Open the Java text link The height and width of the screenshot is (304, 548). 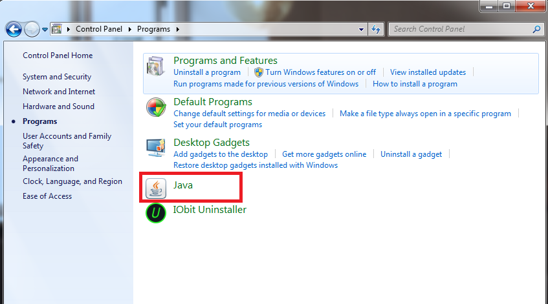(183, 185)
